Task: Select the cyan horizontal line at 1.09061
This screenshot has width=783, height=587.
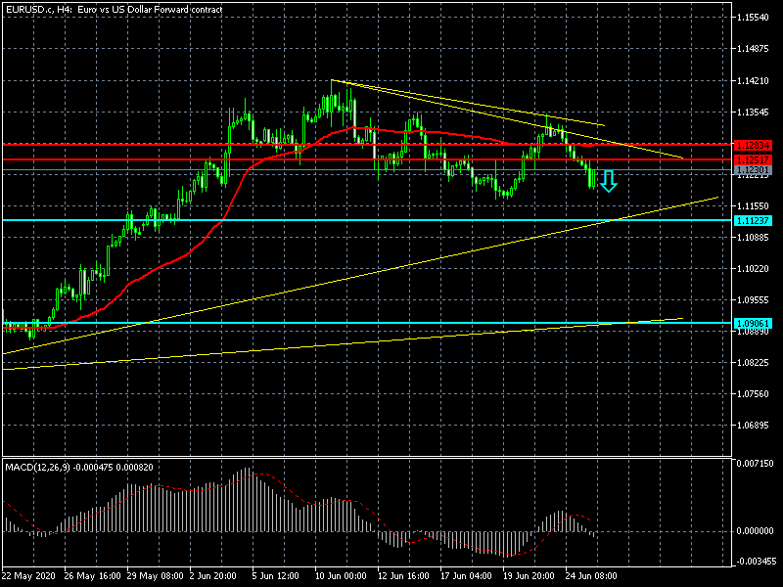Action: coord(367,323)
